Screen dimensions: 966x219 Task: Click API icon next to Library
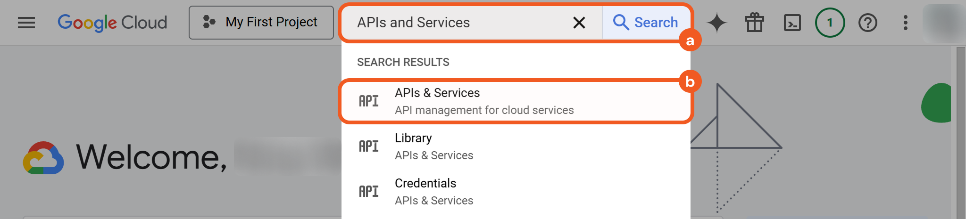coord(369,146)
